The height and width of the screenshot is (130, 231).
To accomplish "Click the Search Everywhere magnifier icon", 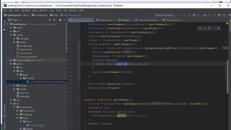I will (x=230, y=15).
